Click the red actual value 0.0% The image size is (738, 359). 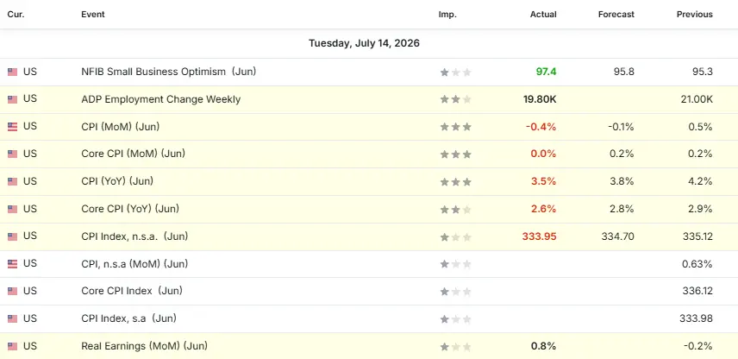tap(544, 154)
